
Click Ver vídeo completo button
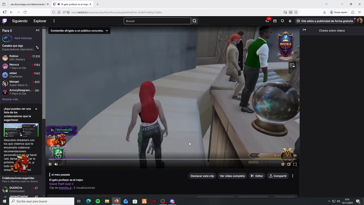tap(232, 176)
